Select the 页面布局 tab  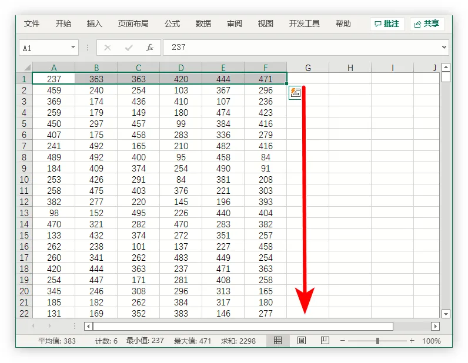[133, 23]
